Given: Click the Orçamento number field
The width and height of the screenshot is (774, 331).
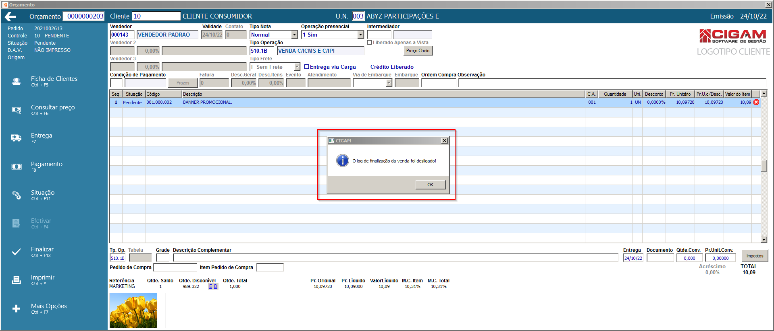Looking at the screenshot, I should pos(84,16).
